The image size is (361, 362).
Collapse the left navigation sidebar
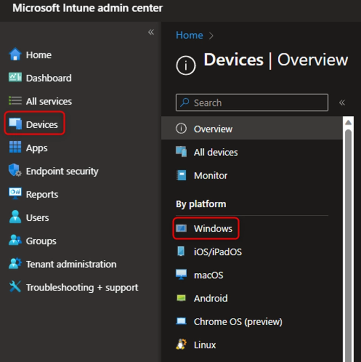151,32
